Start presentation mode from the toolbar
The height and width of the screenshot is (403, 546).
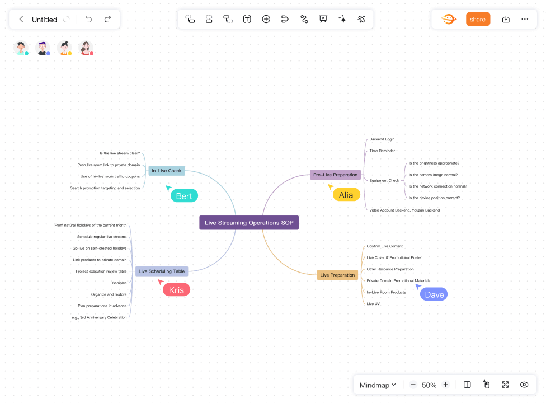tap(323, 18)
